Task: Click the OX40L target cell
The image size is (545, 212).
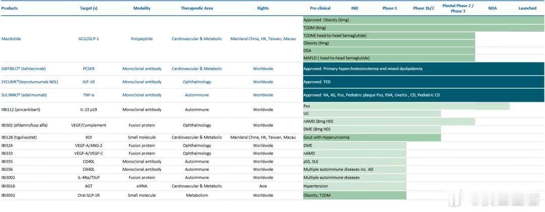Action: click(x=89, y=169)
